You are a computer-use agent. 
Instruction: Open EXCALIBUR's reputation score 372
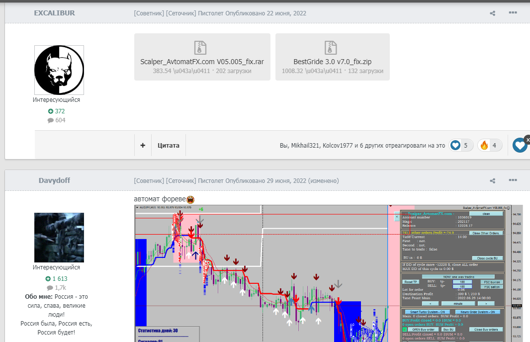pyautogui.click(x=57, y=111)
